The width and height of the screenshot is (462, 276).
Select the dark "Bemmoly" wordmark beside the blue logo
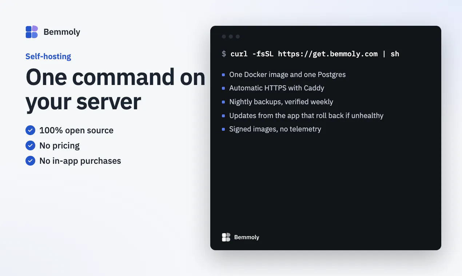click(62, 32)
